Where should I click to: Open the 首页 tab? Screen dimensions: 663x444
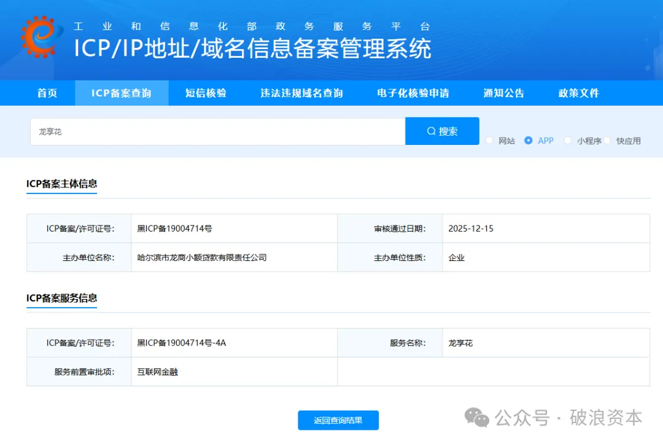click(x=47, y=93)
